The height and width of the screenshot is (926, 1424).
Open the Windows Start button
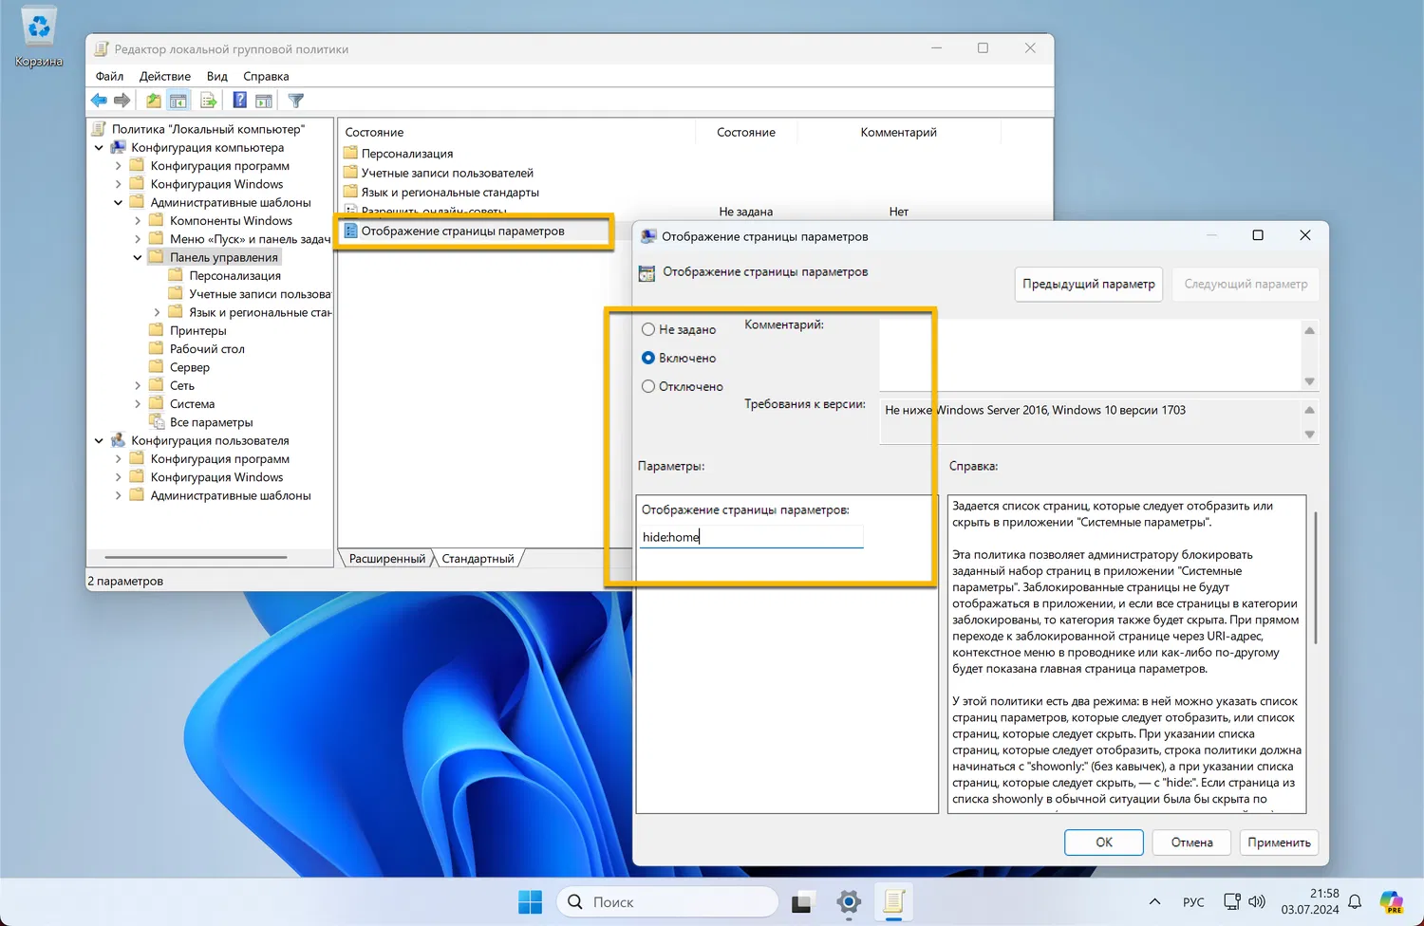pos(531,901)
